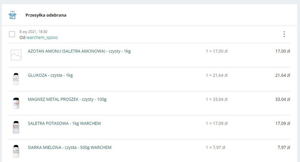300x162 pixels.
Task: Click the SIARKA MIELONA bottle thumbnail
Action: point(16,151)
